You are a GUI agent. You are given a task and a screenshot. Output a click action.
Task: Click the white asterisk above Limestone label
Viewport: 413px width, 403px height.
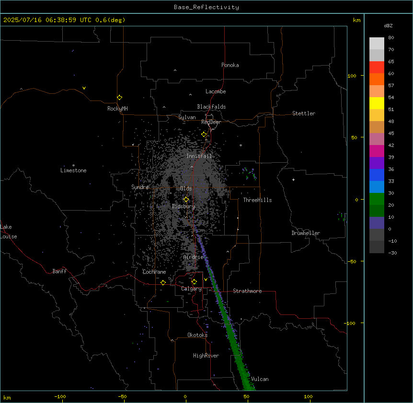(73, 166)
